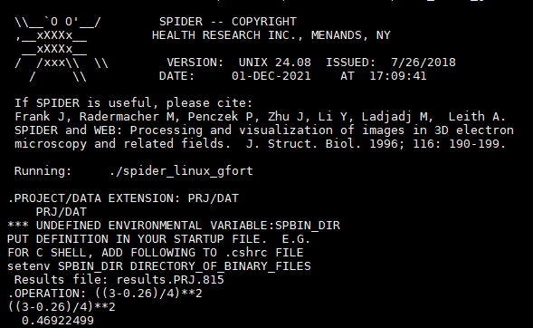Viewport: 533px width, 328px height.
Task: Click 'PUT DEFINITION IN YOUR STARTUP FILE' line
Action: click(136, 239)
